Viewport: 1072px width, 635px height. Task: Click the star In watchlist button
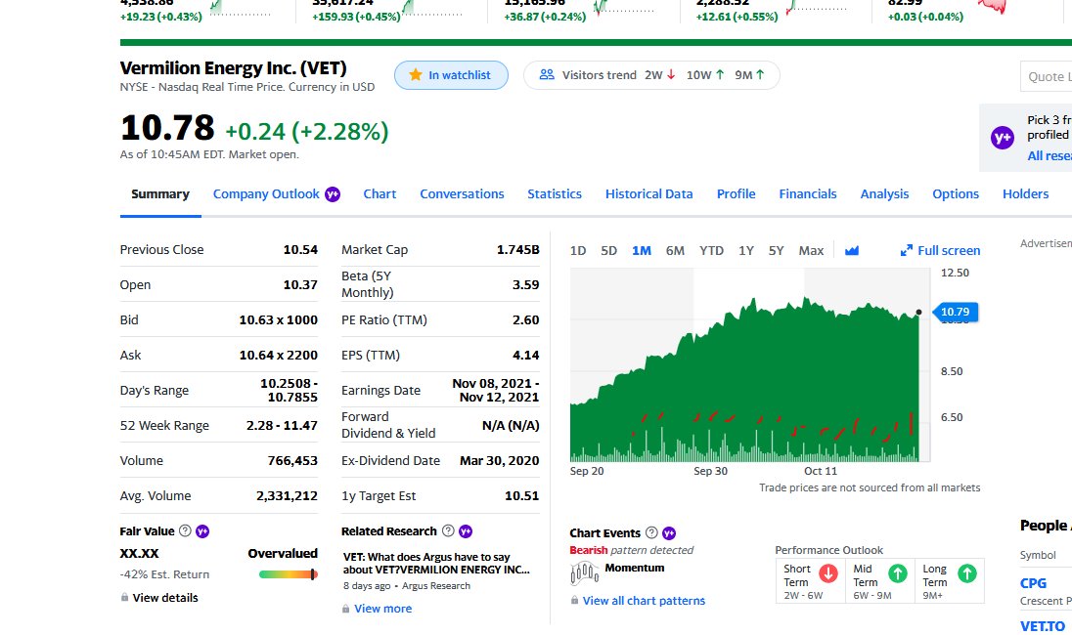pyautogui.click(x=451, y=75)
